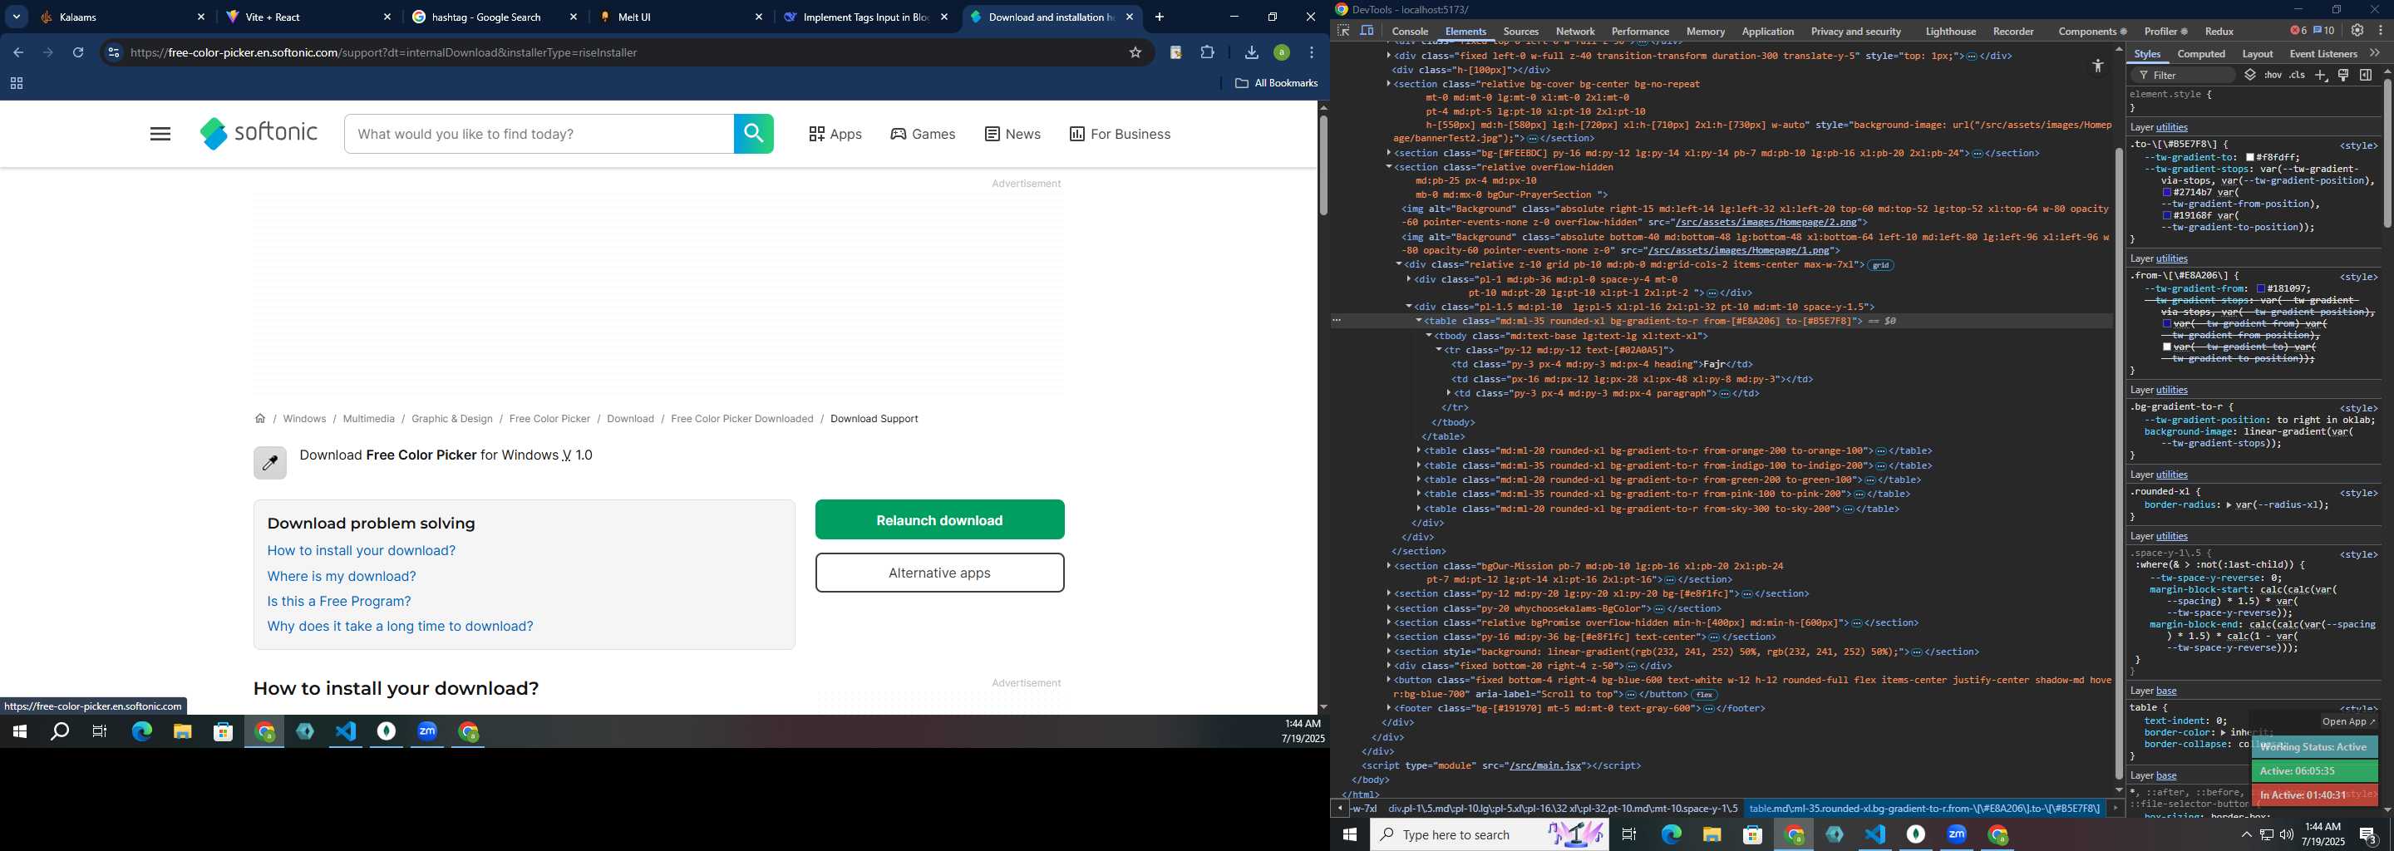Open the Chrome tab search dropdown arrow
Viewport: 2394px width, 851px height.
pos(17,17)
